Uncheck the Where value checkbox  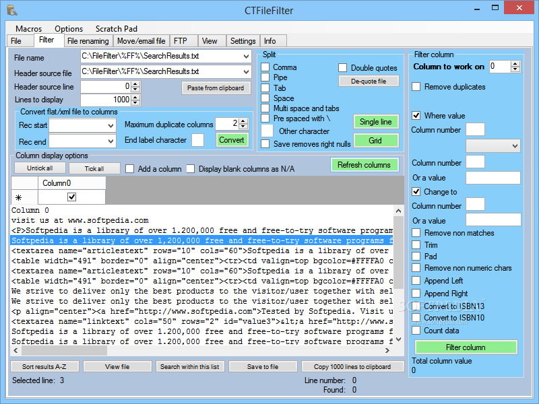tap(416, 115)
